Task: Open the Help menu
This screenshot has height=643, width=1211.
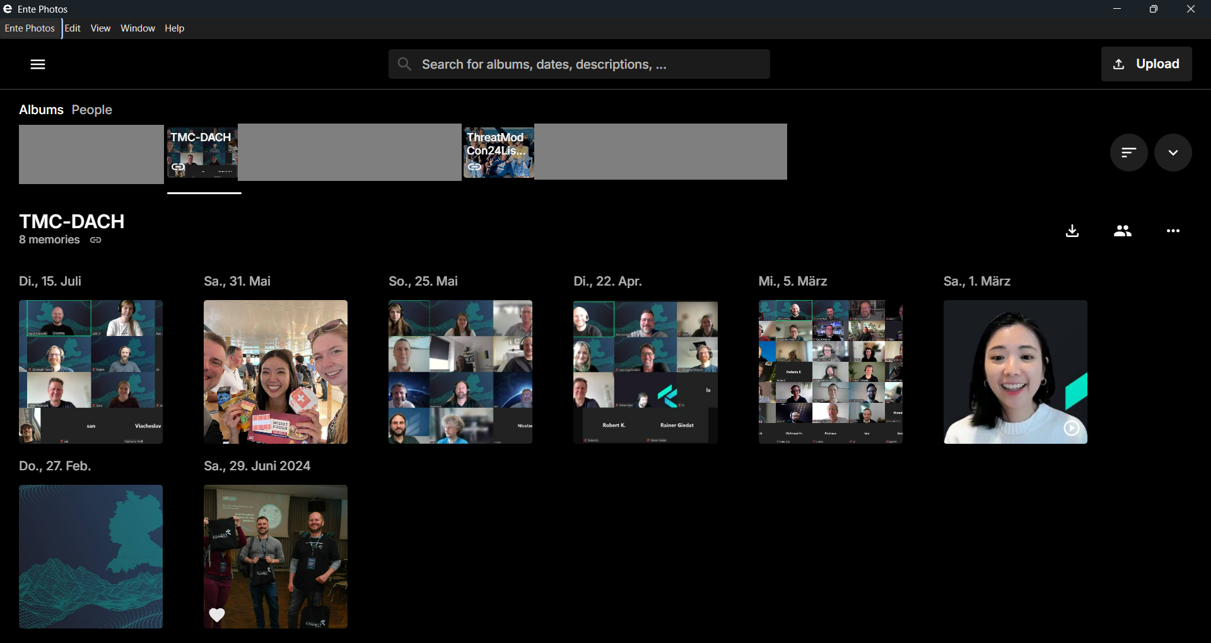Action: [174, 28]
